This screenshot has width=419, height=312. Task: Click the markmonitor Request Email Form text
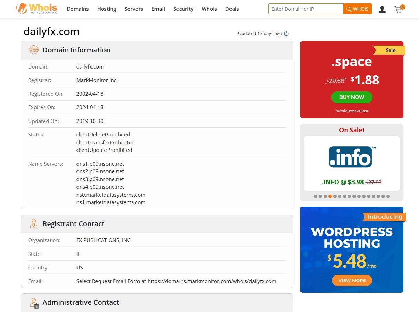176,281
